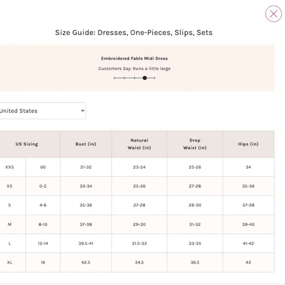The height and width of the screenshot is (285, 285).
Task: Close the size guide popup
Action: [x=273, y=14]
